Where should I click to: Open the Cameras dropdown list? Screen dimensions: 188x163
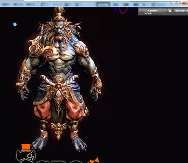click(x=152, y=11)
